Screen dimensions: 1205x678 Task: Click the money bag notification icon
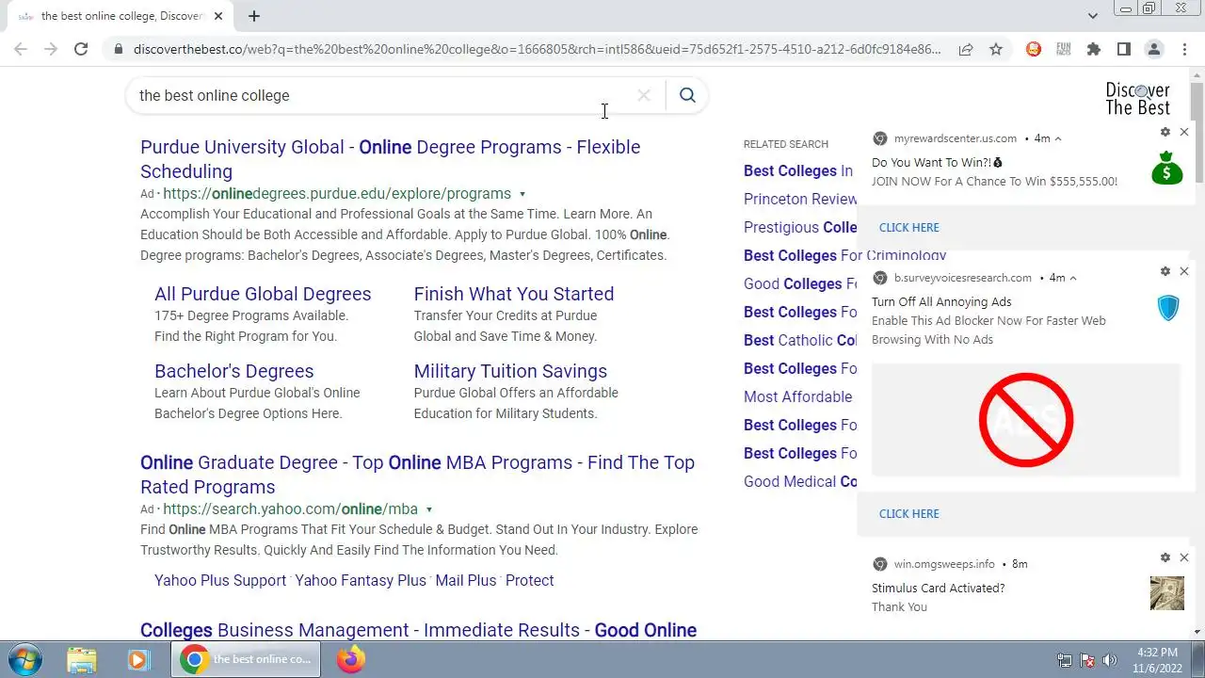[1167, 168]
